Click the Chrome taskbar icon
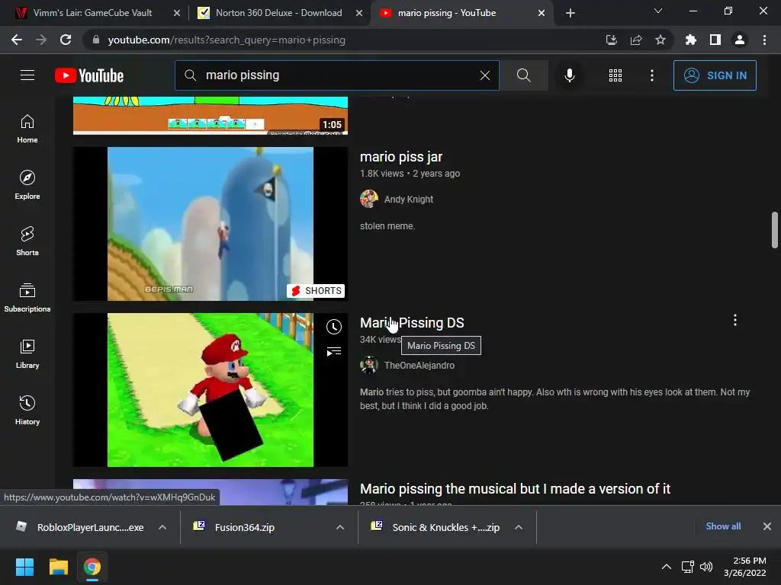This screenshot has height=585, width=781. point(92,567)
